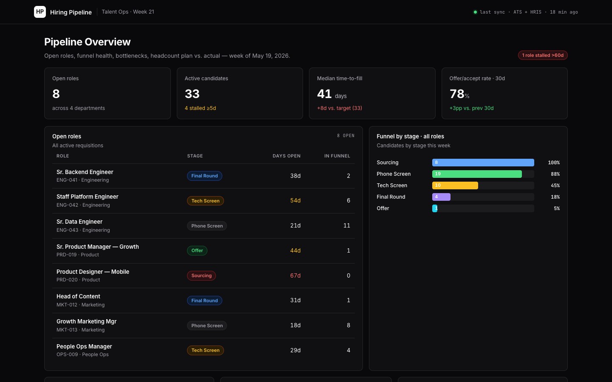
Task: Click the '+8d vs. target (33)' text
Action: coord(340,108)
